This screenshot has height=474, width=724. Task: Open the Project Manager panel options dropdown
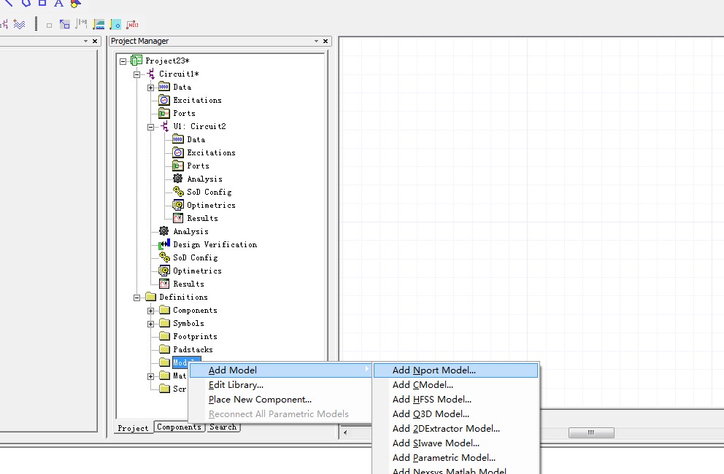coord(316,41)
